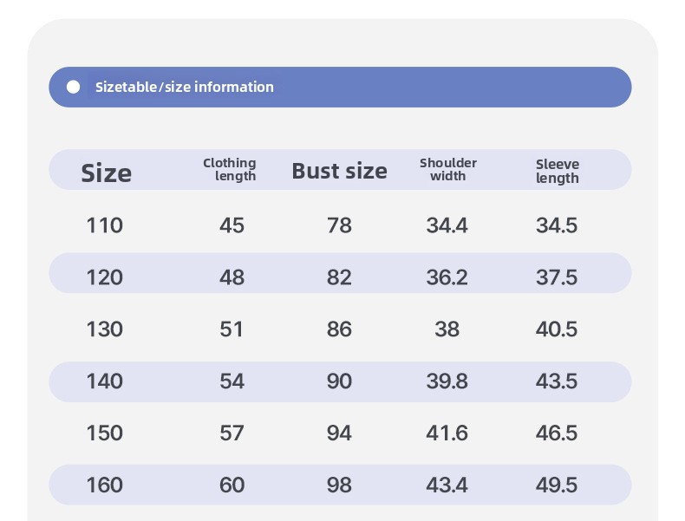
Task: Click the "Sizetable/size information" banner title
Action: coord(185,87)
